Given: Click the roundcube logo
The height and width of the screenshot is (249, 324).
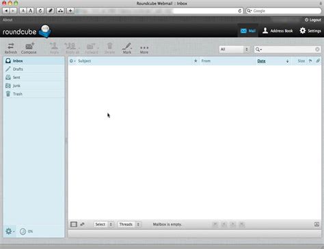Looking at the screenshot, I should click(x=27, y=31).
